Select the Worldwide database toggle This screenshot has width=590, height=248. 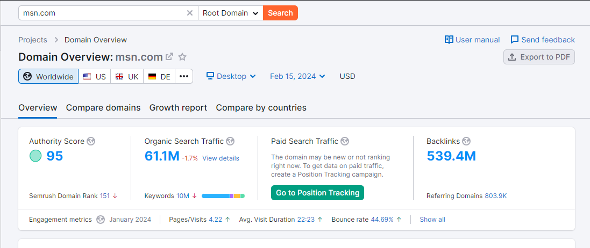(x=48, y=76)
